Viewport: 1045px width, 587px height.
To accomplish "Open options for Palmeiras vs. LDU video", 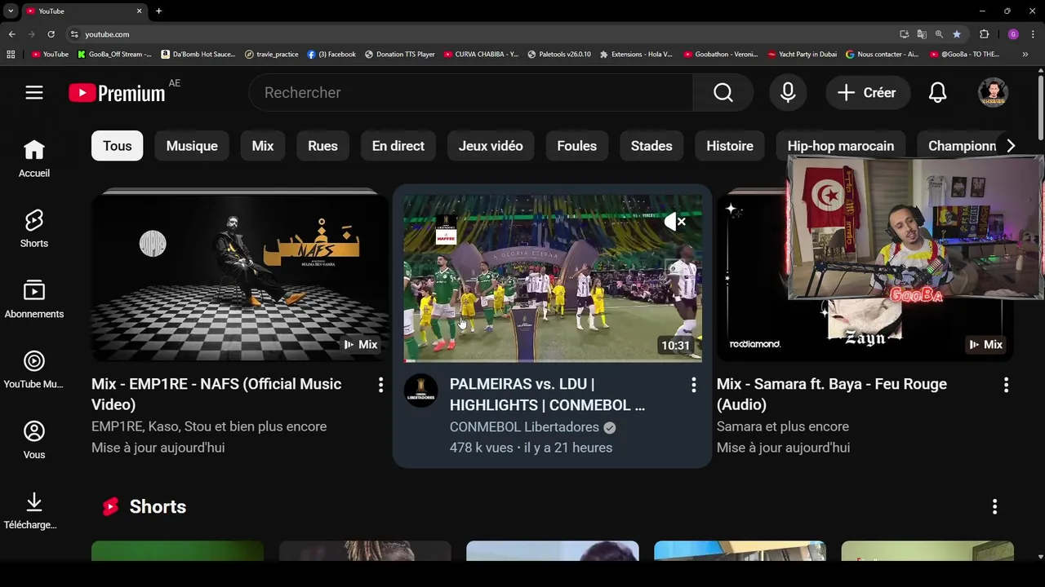I will 694,385.
